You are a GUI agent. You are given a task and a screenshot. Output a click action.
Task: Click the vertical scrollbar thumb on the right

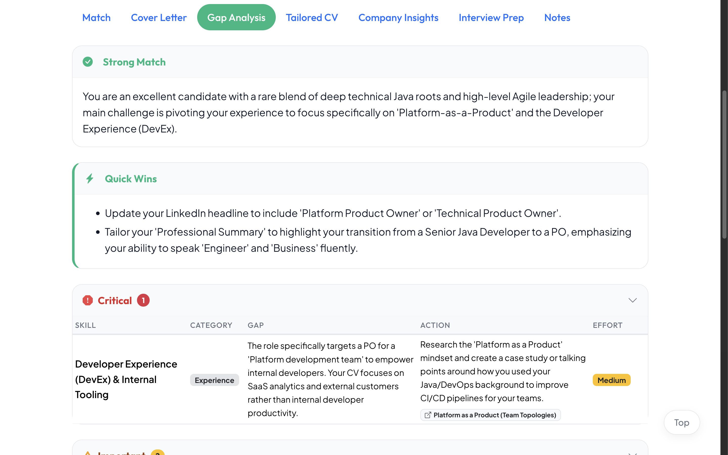(724, 165)
